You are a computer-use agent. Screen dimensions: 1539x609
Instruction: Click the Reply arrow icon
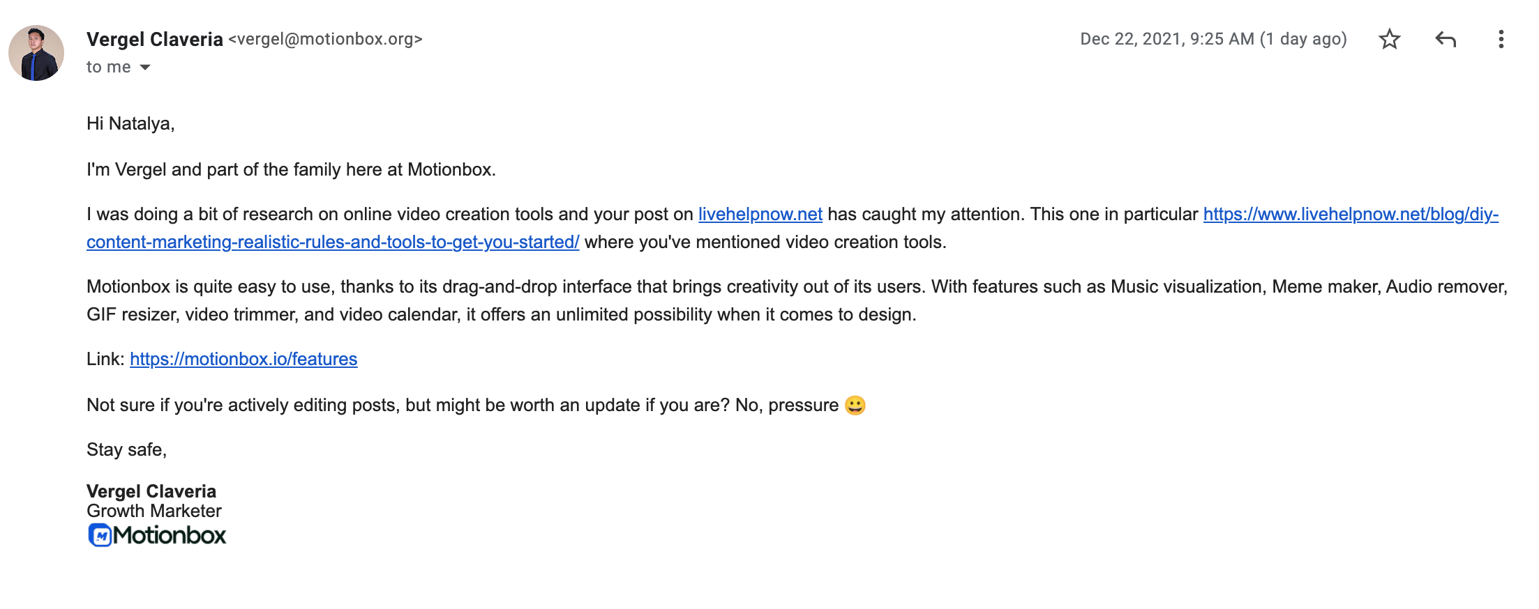(1446, 39)
